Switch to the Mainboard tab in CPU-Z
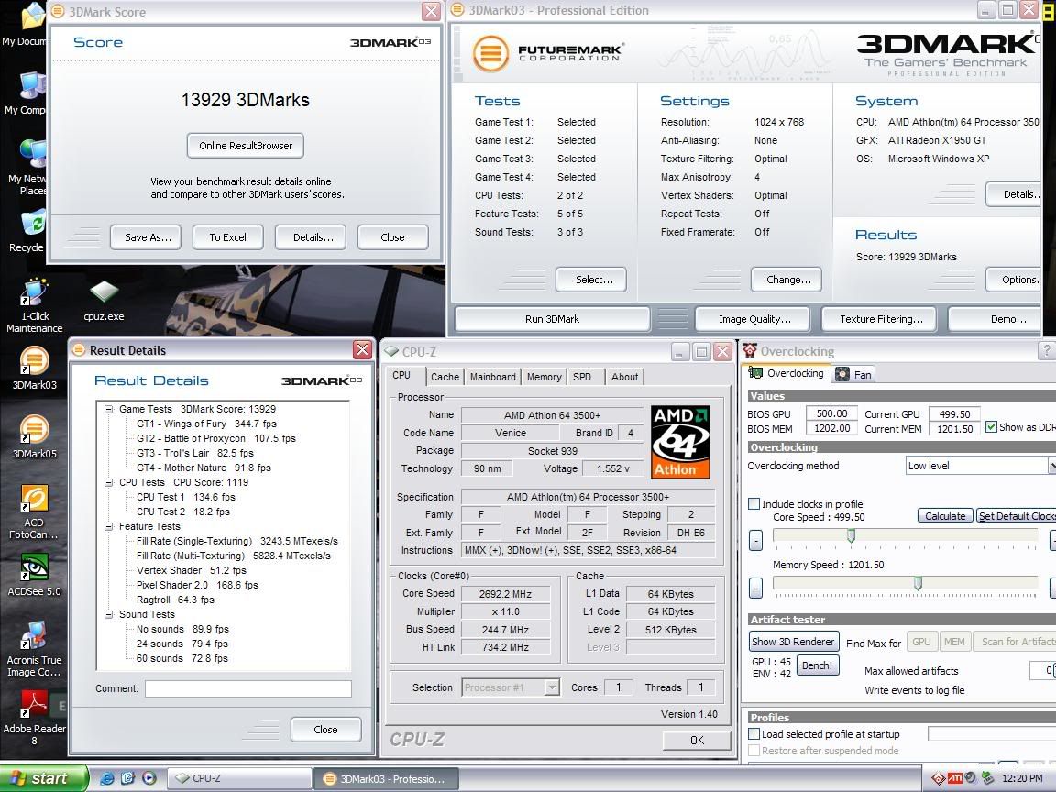Screen dimensions: 1056x792 (492, 377)
